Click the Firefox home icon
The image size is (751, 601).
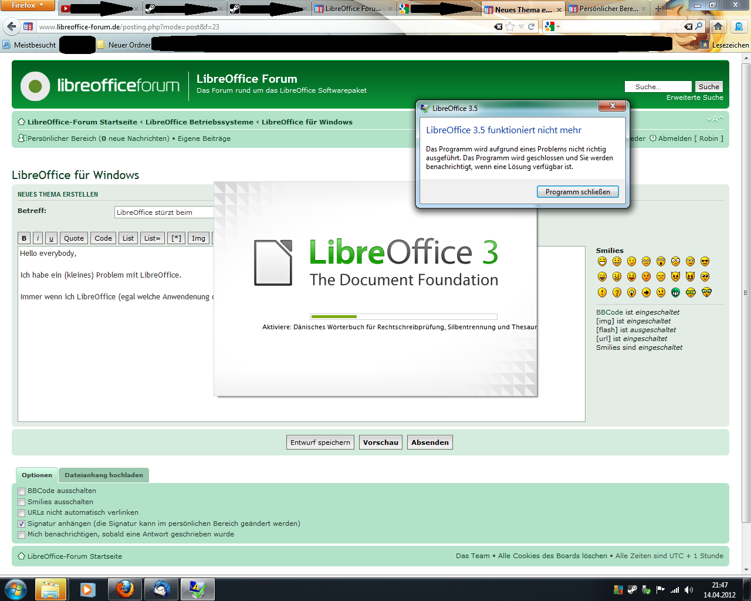pyautogui.click(x=718, y=26)
